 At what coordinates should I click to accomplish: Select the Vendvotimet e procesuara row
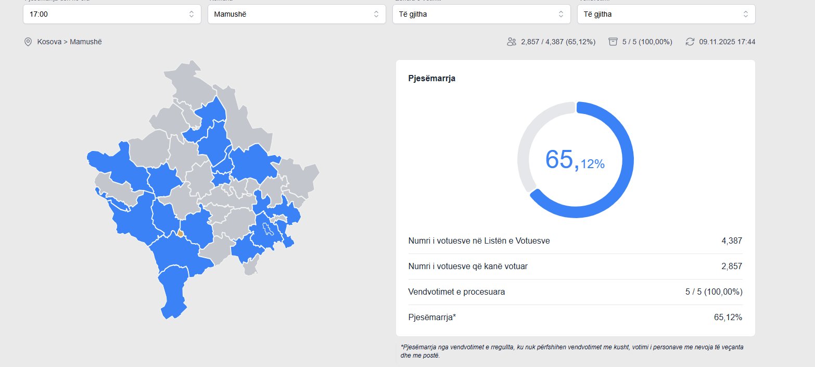[x=575, y=292]
